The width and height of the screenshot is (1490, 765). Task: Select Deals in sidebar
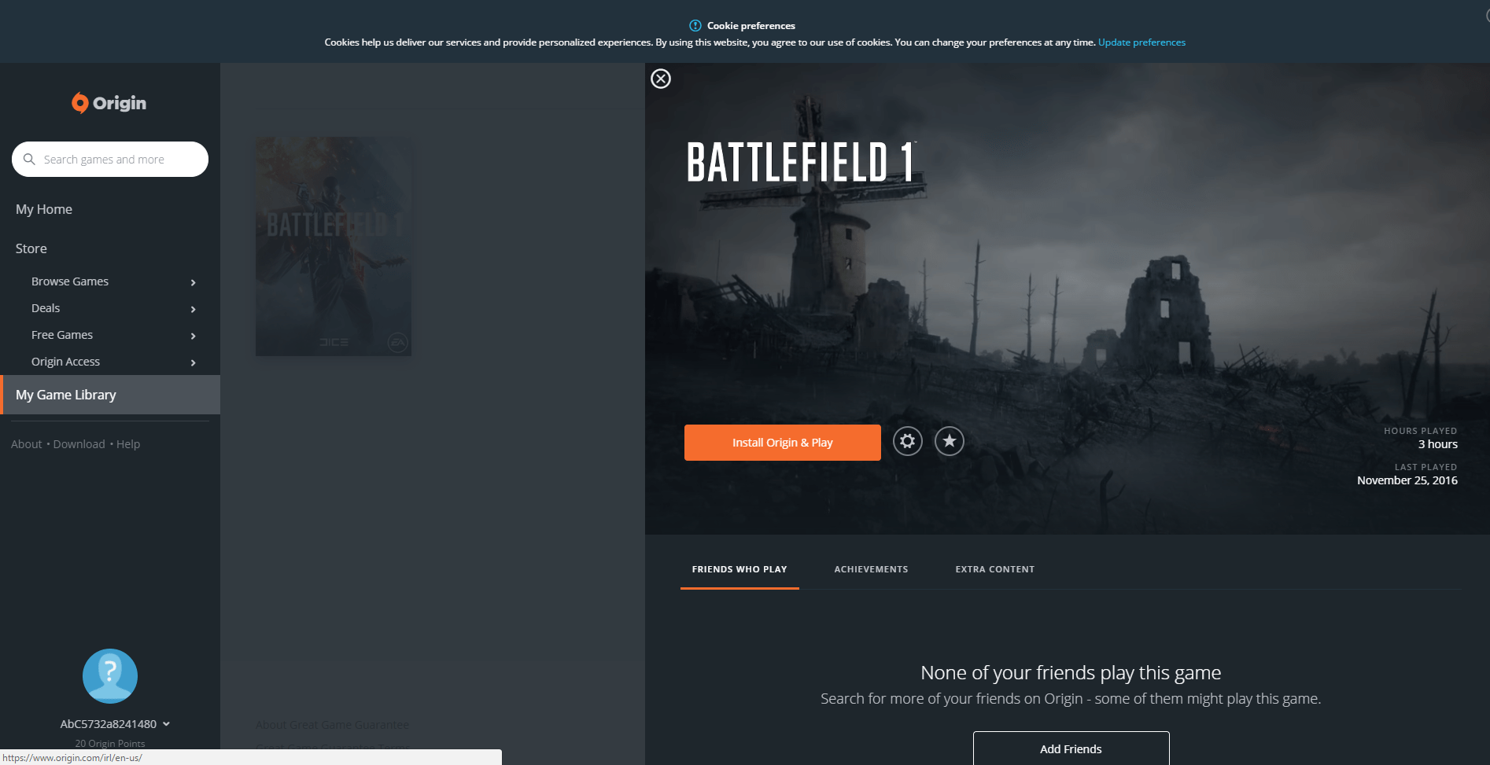pyautogui.click(x=46, y=308)
